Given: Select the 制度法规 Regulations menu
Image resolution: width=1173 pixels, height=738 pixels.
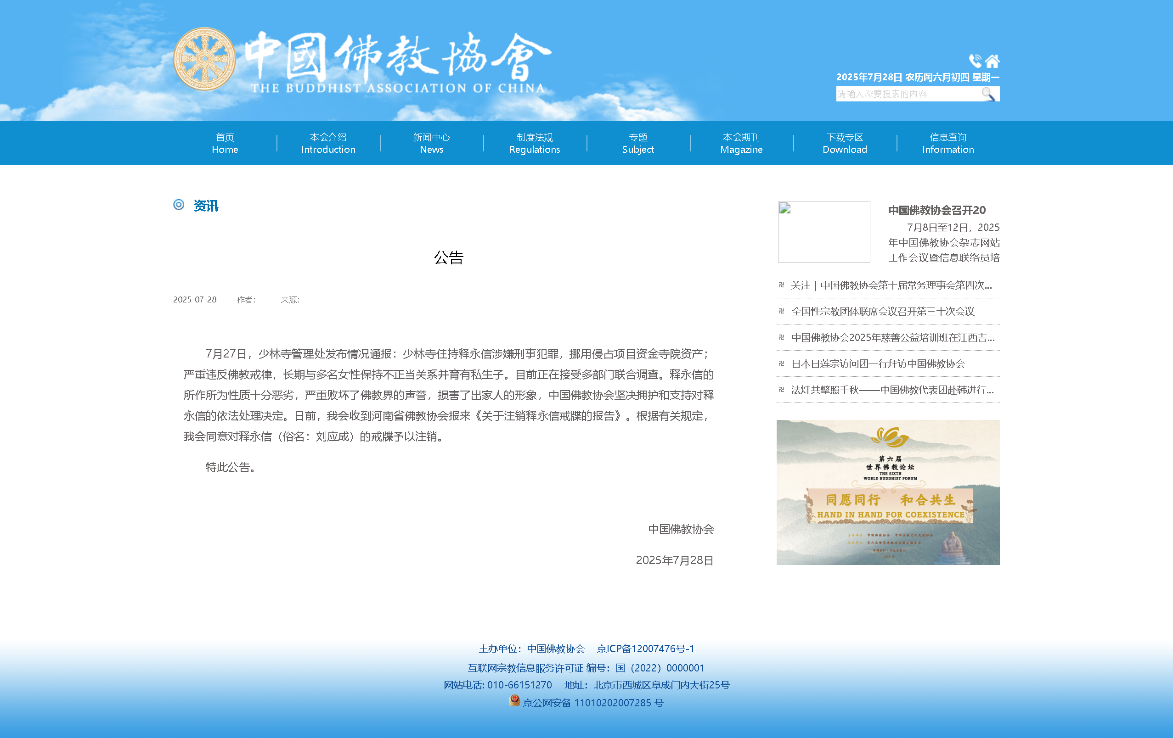Looking at the screenshot, I should (535, 143).
